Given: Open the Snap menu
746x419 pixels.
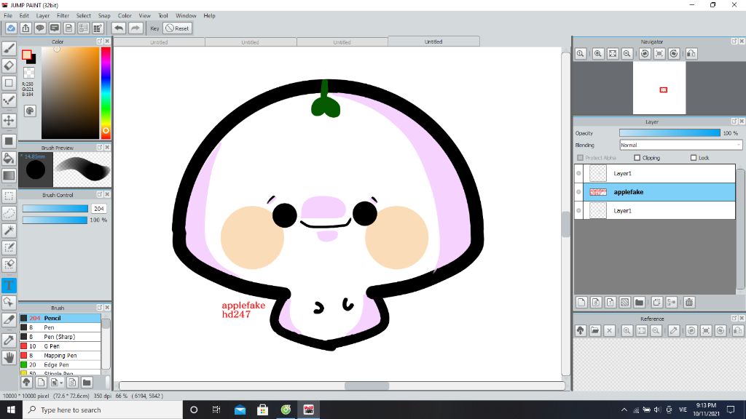Looking at the screenshot, I should (x=104, y=16).
